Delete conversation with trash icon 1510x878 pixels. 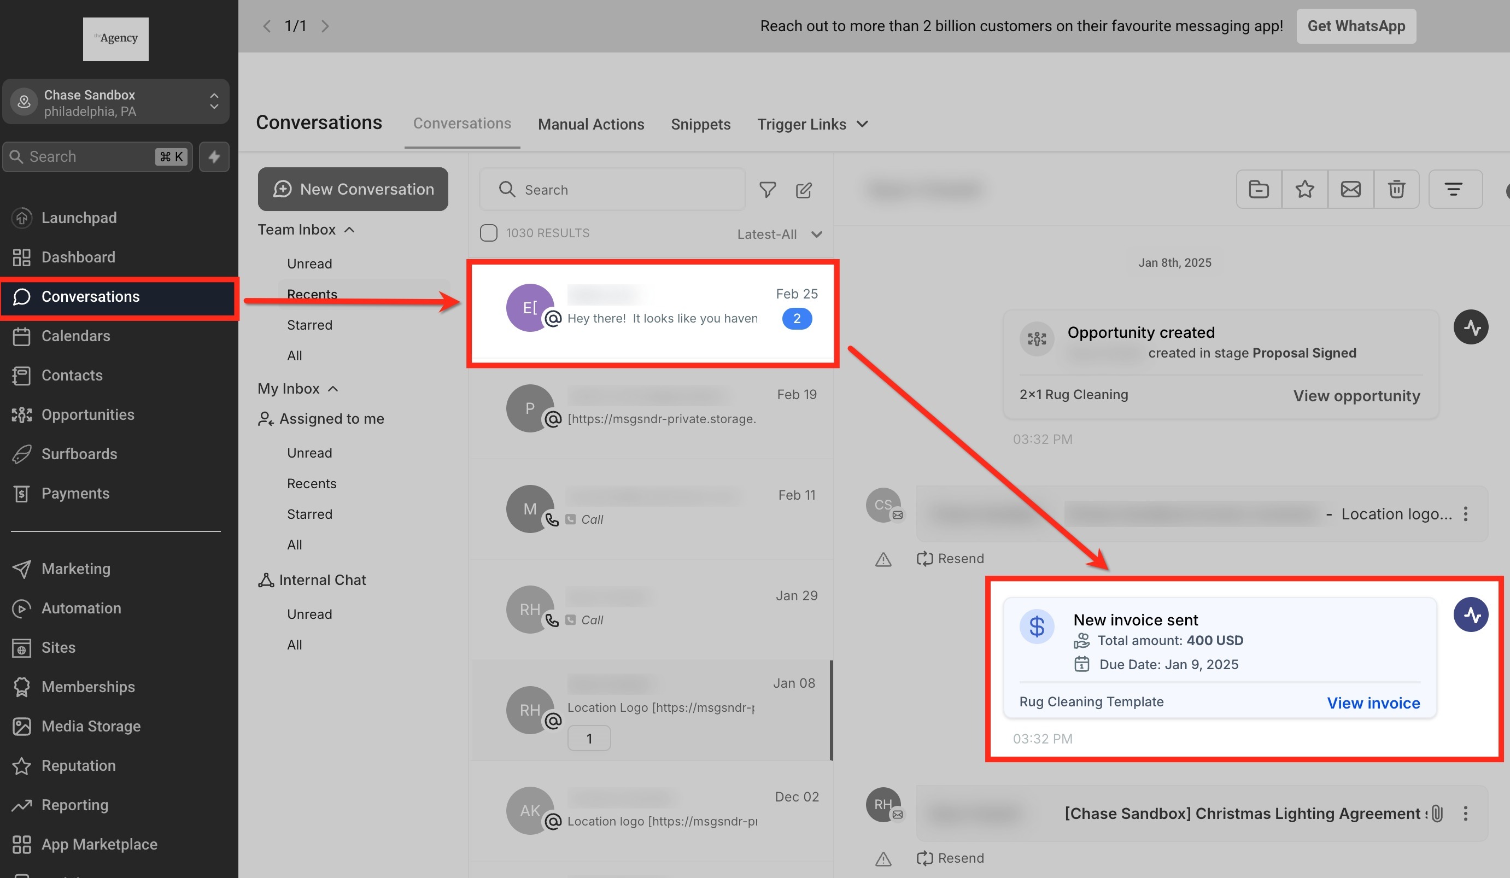[x=1396, y=189]
